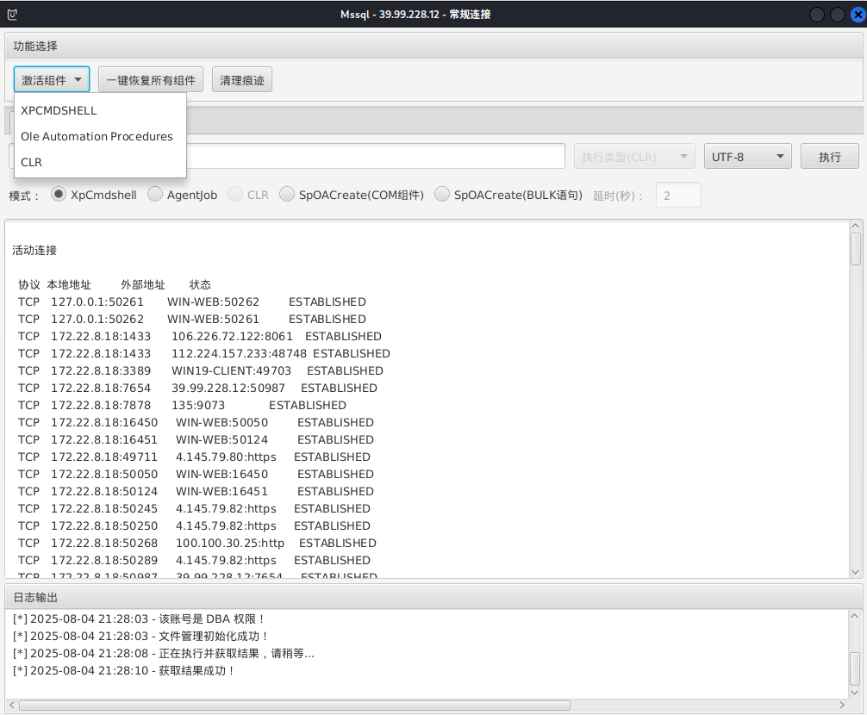Click log pane scrollbar down arrow
Viewport: 867px width, 715px height.
click(x=855, y=693)
